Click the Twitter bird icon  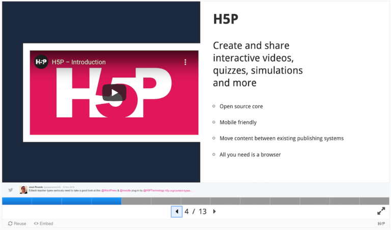click(11, 190)
